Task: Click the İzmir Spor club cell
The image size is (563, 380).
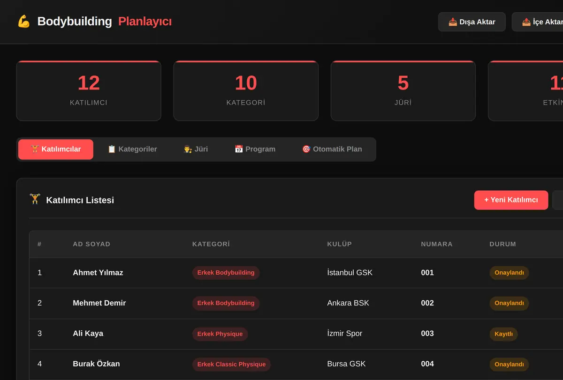Action: [x=345, y=334]
